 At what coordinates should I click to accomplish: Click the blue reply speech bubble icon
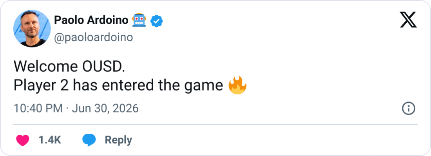click(89, 140)
